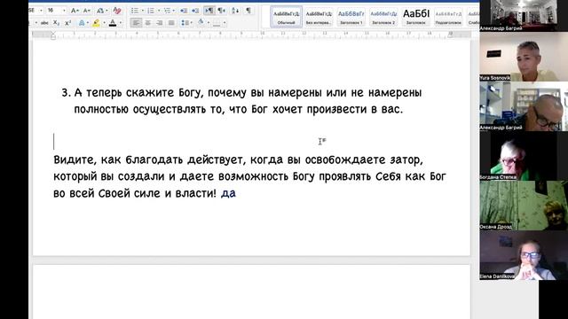Justify the paragraph text
The image size is (568, 319).
(x=171, y=23)
